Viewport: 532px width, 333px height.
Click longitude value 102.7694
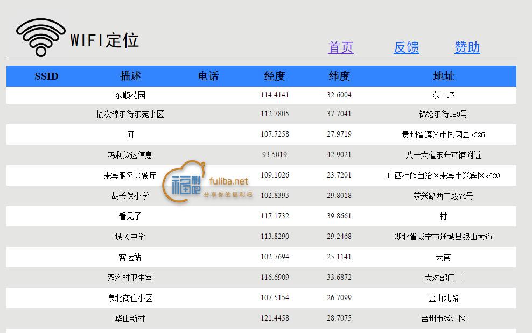(x=275, y=257)
